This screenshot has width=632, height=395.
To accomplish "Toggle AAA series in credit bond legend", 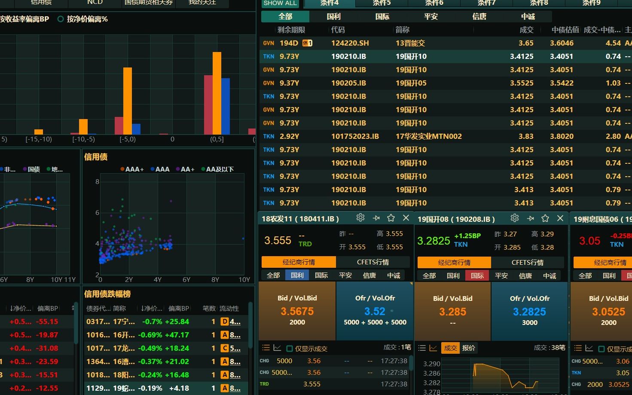I will [160, 169].
